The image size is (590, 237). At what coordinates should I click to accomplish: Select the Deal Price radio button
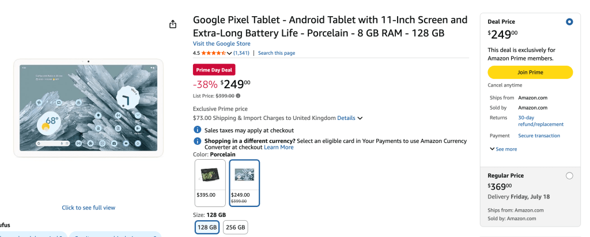[x=569, y=22]
